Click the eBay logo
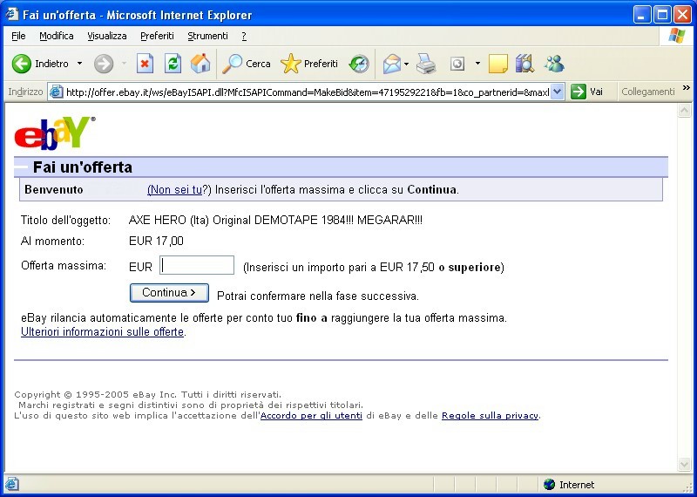 tap(55, 133)
